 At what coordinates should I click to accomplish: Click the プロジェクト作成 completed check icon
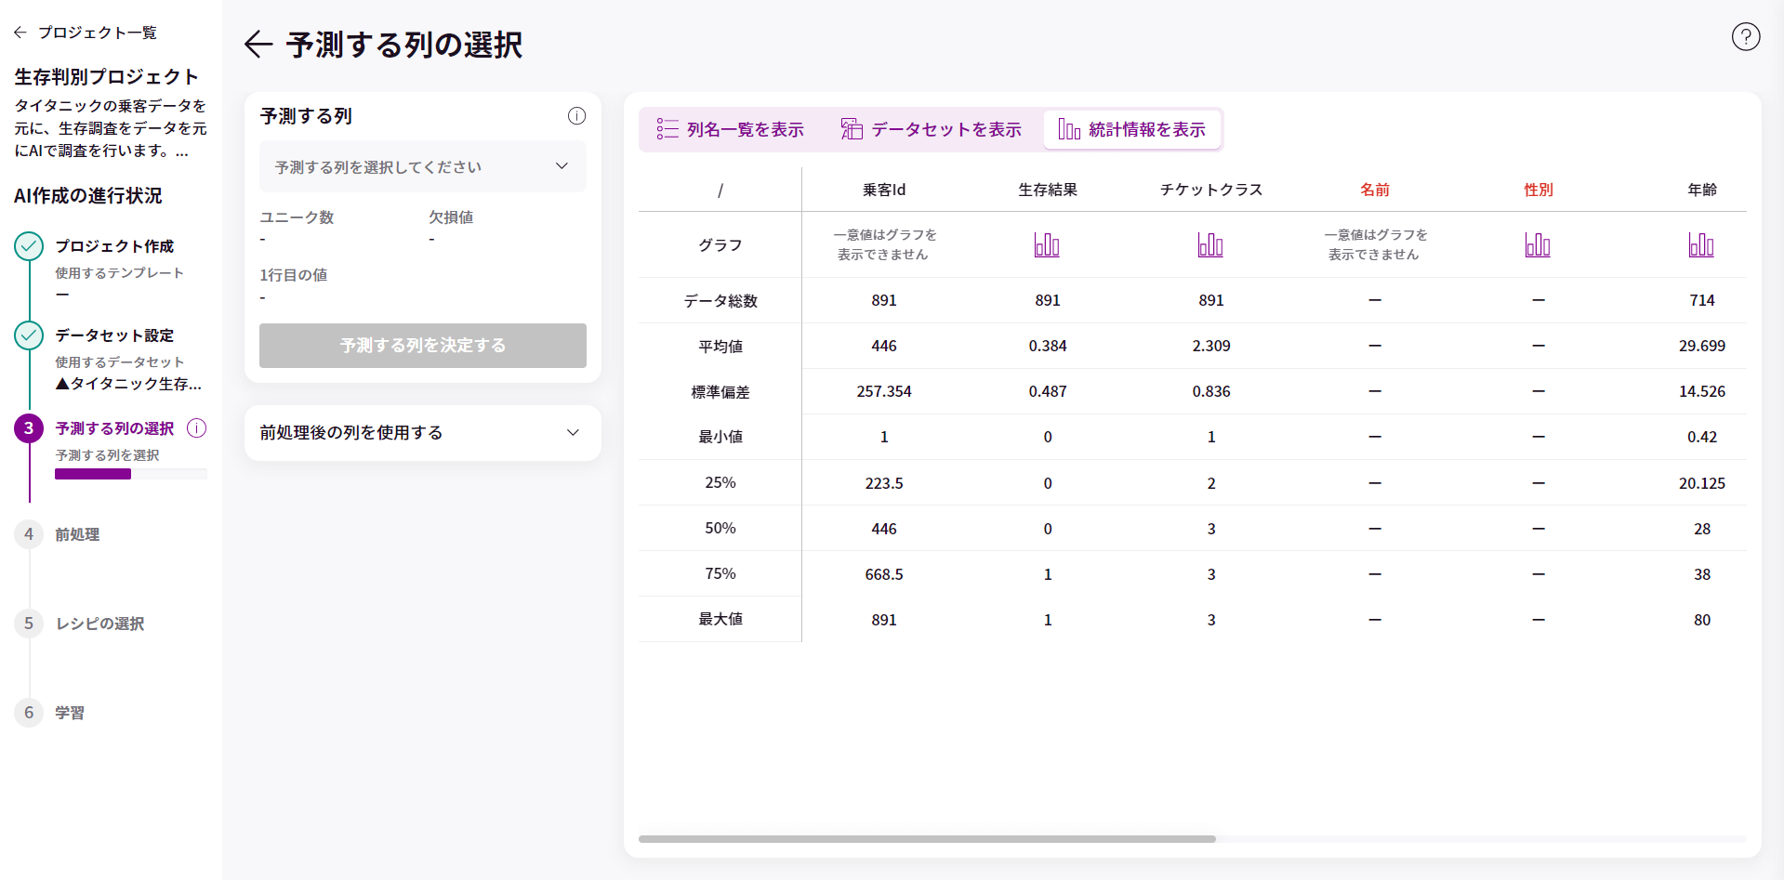pos(29,246)
